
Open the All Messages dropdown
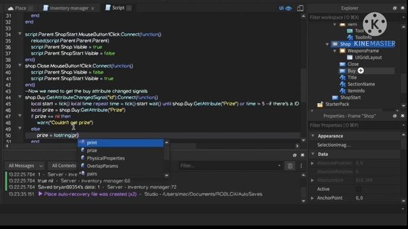pyautogui.click(x=25, y=165)
